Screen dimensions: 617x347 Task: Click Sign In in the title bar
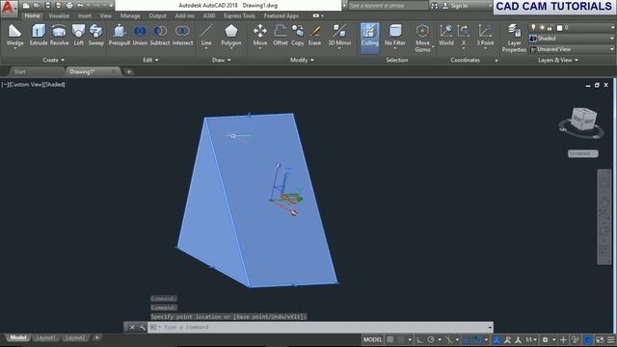455,6
